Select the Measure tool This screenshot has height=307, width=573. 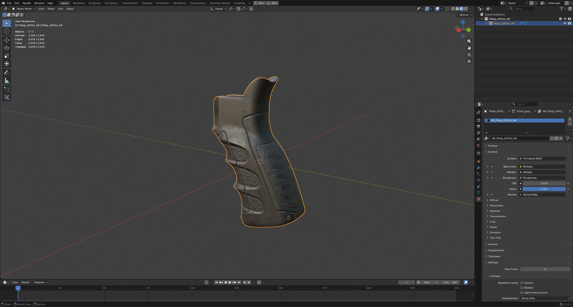[6, 81]
